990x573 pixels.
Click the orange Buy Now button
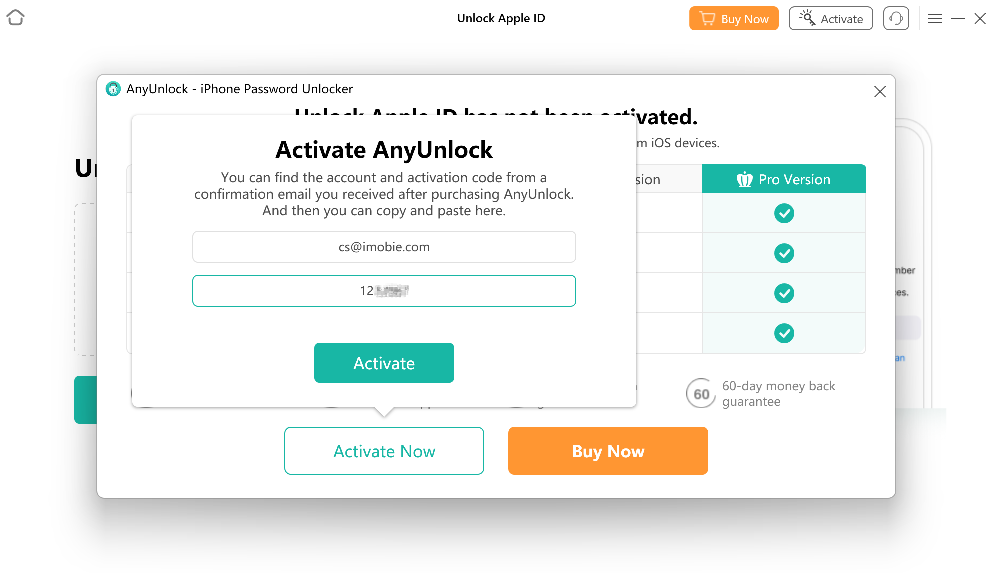[609, 451]
